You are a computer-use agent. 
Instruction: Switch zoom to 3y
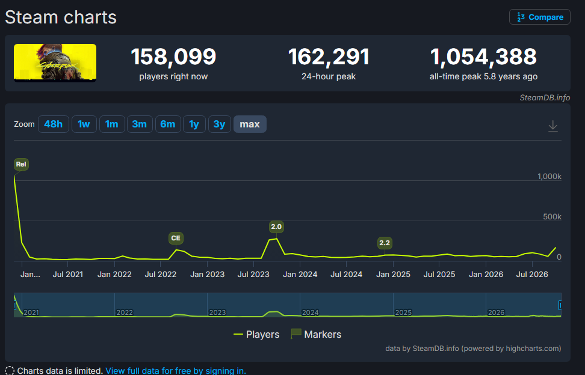pyautogui.click(x=219, y=124)
